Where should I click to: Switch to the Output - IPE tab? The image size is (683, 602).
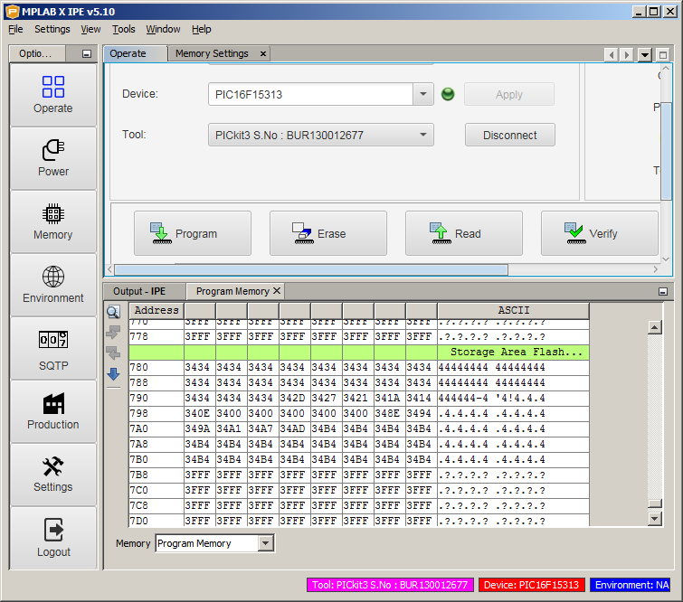click(145, 291)
